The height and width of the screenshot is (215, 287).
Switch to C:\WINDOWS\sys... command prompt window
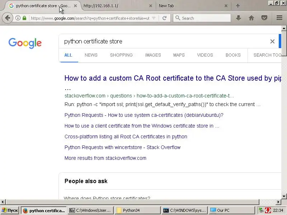(x=185, y=210)
